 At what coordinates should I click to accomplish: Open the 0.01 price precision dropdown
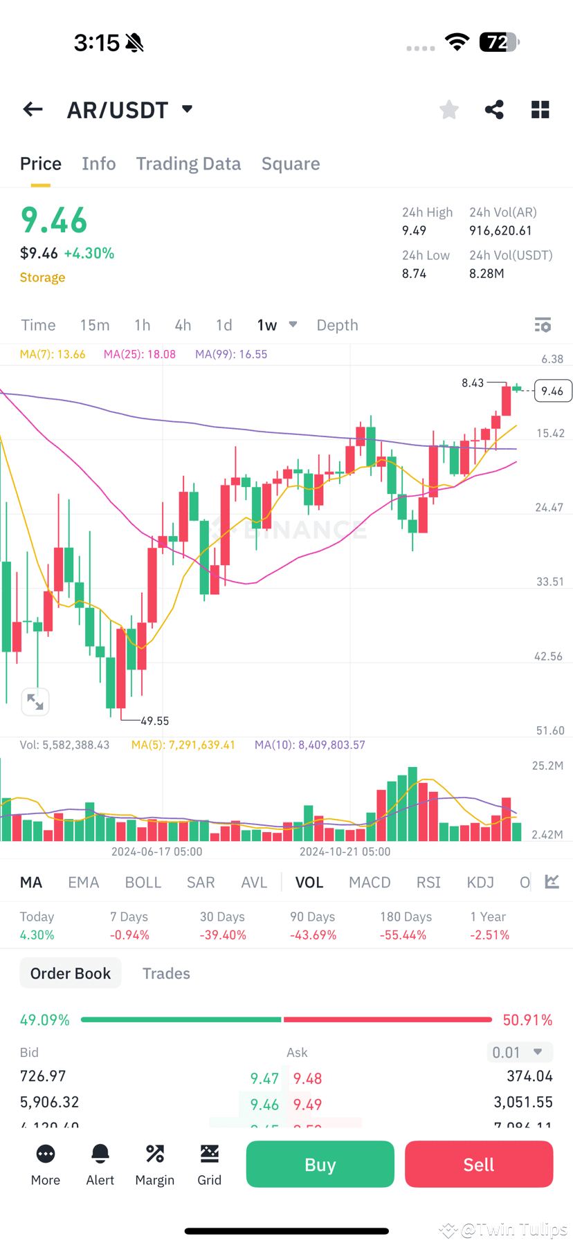click(520, 1052)
